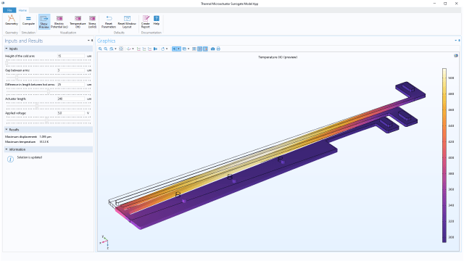Open the zoom box dropdown arrow
This screenshot has width=464, height=261.
click(116, 49)
